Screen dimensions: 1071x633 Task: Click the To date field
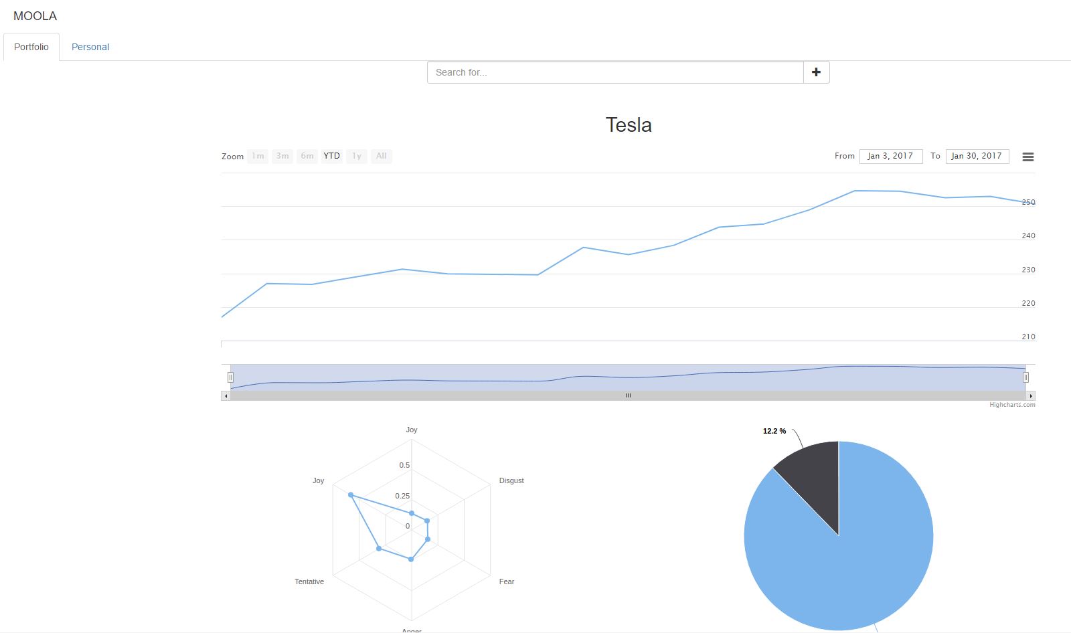point(977,156)
